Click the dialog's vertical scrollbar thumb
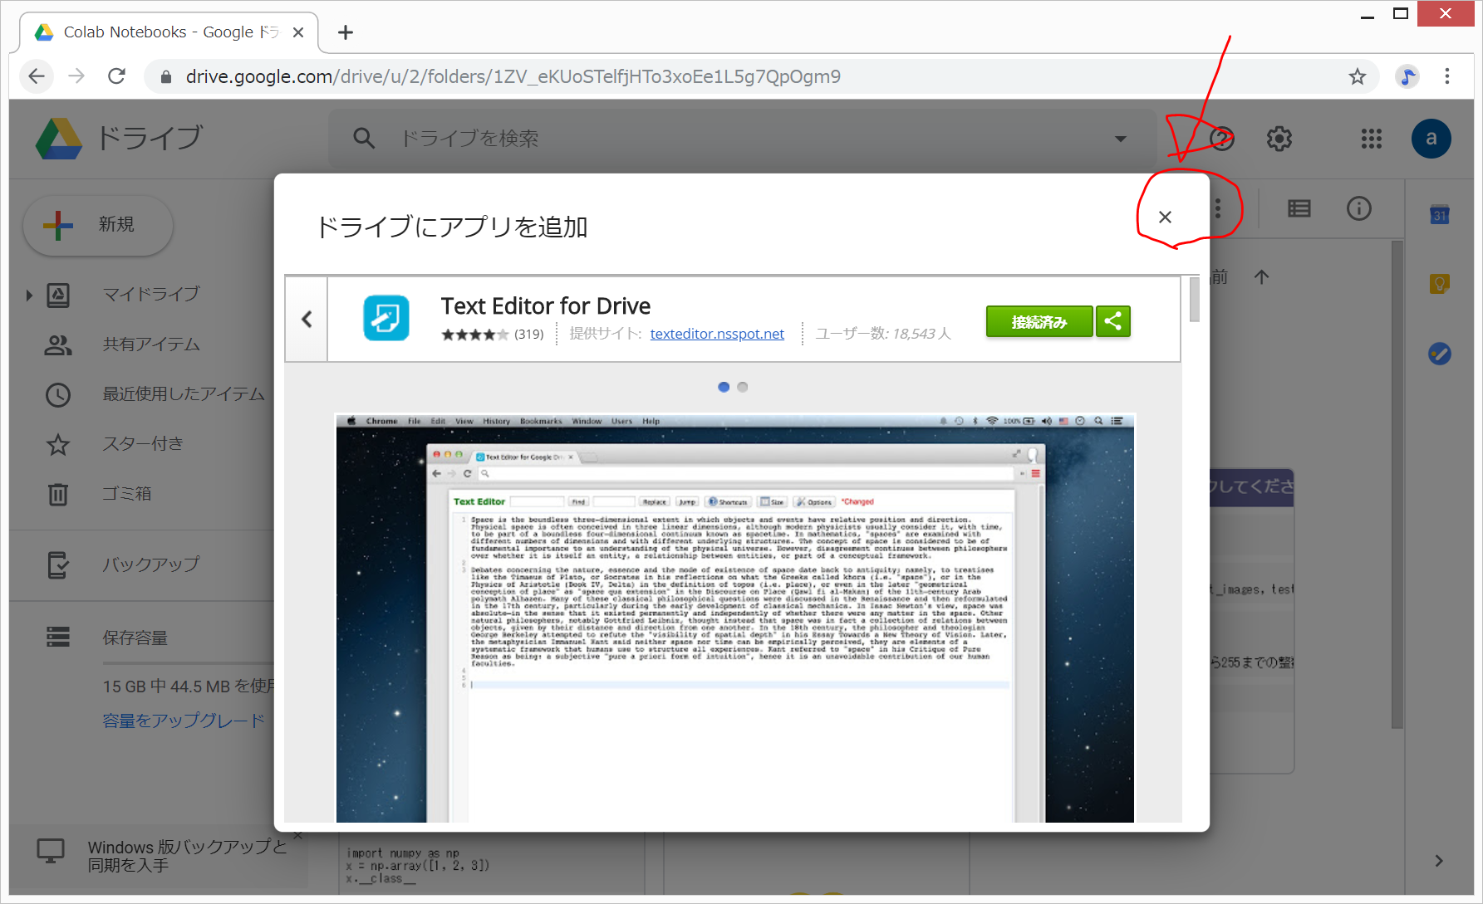Viewport: 1483px width, 904px height. click(x=1195, y=299)
